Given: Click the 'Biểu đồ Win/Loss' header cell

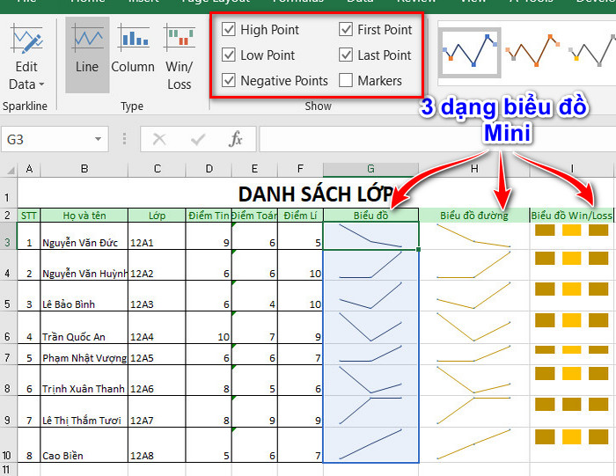Looking at the screenshot, I should point(572,216).
